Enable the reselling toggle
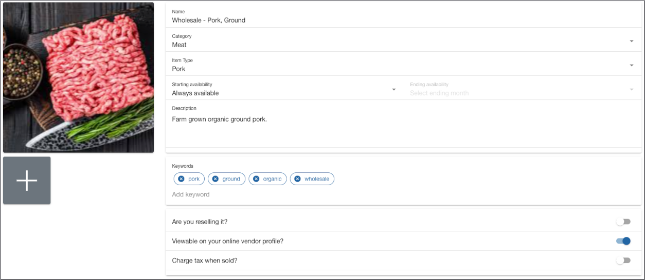The height and width of the screenshot is (280, 645). tap(623, 222)
